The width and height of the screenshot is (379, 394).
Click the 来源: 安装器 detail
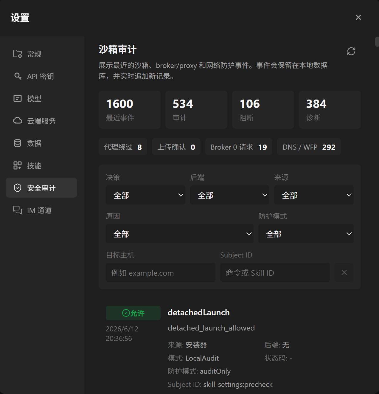187,345
